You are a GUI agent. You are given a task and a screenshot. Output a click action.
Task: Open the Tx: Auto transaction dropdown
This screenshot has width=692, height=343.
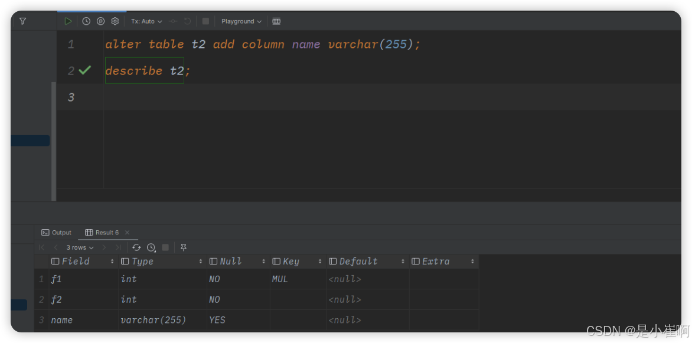point(146,21)
